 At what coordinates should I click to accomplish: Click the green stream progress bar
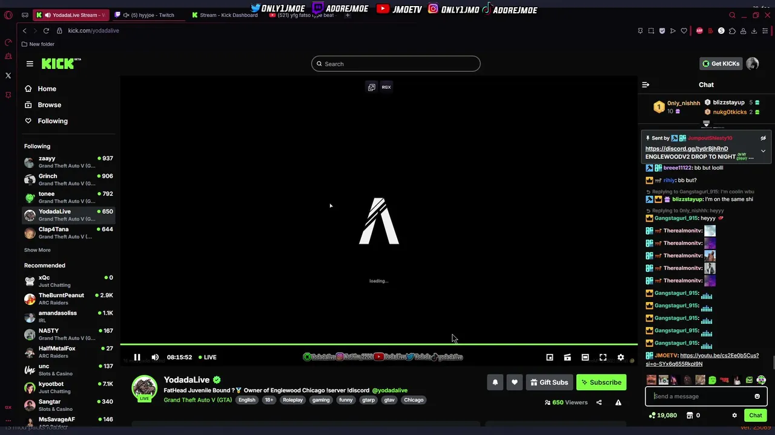coord(379,344)
